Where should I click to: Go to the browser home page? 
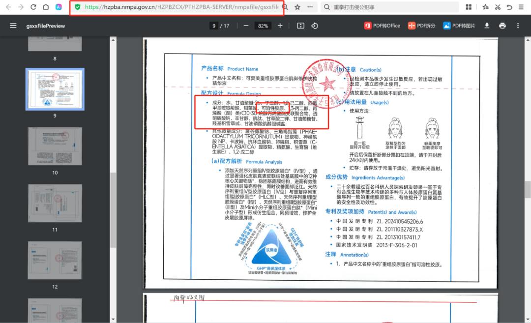click(46, 7)
